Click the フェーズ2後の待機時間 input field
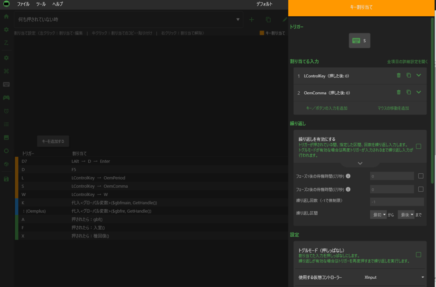Viewport: 436px width, 287px height. coord(392,189)
